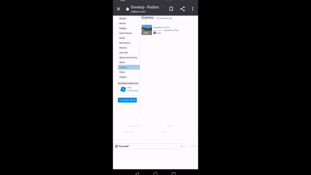Open Decals in the sidebar
Image resolution: width=311 pixels, height=175 pixels.
122,23
